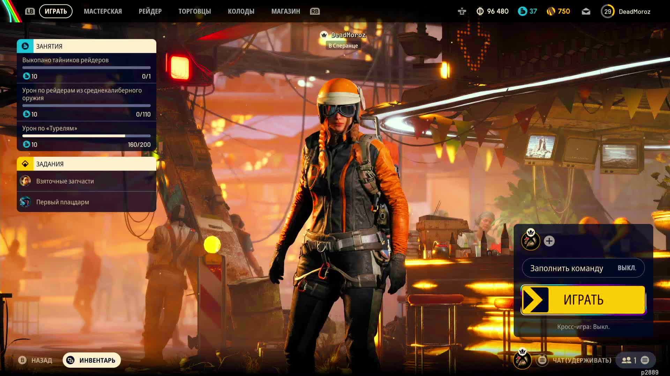Open the mail envelope icon
670x376 pixels.
[586, 11]
